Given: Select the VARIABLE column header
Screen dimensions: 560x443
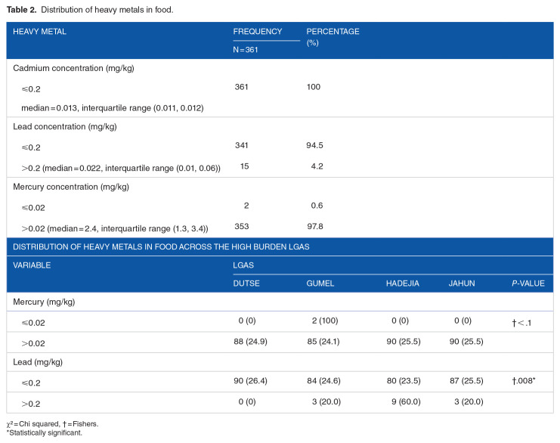Looking at the screenshot, I should click(32, 265).
